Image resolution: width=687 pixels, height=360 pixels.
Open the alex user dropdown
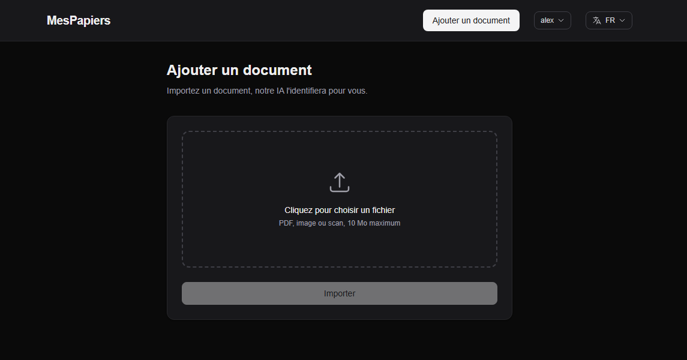pyautogui.click(x=552, y=20)
